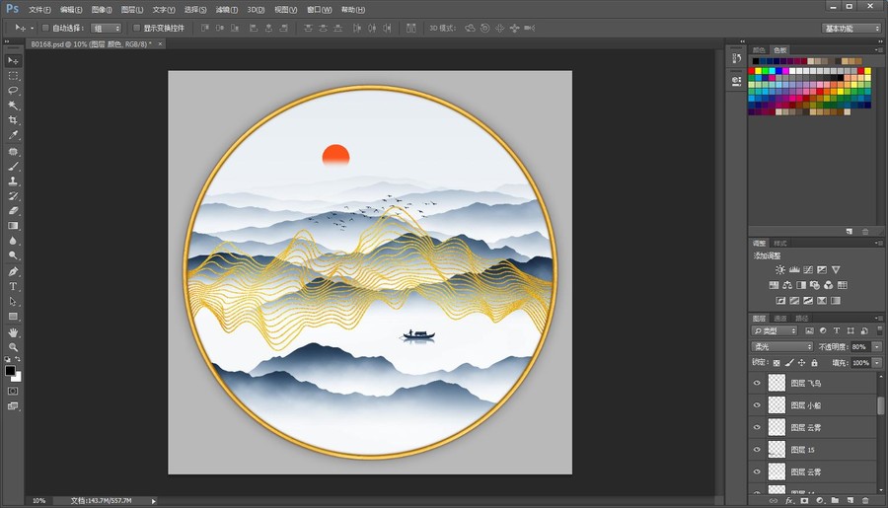Open the blend mode 柔光 dropdown
Viewport: 888px width, 508px height.
click(782, 346)
